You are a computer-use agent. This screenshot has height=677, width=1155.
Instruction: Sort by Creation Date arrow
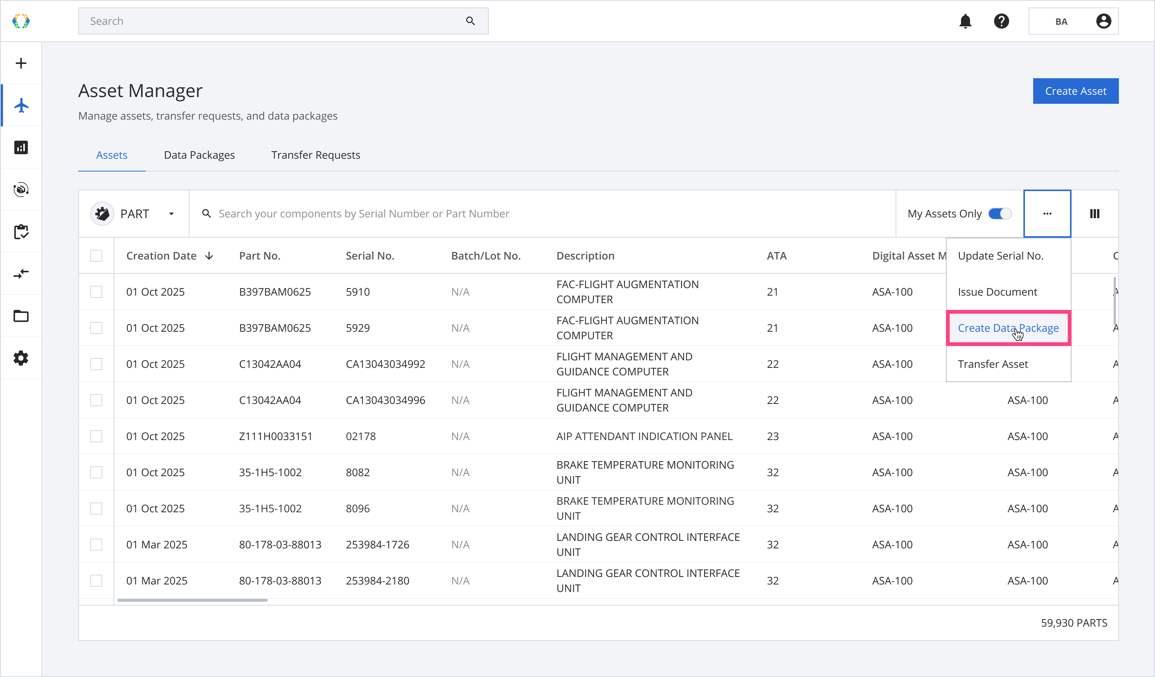pos(209,256)
